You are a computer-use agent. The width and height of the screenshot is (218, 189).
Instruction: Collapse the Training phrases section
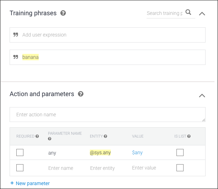[x=202, y=13]
